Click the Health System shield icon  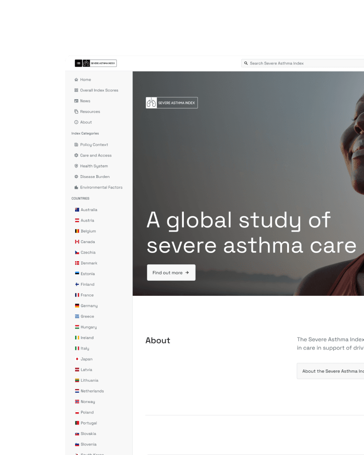point(76,166)
